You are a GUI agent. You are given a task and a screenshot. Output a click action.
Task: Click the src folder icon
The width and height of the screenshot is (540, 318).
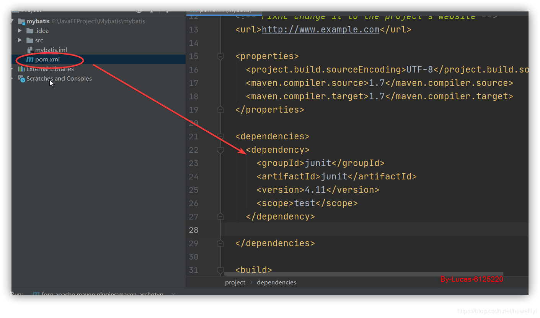tap(30, 40)
